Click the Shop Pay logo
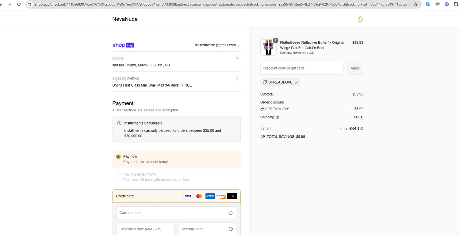460x235 pixels. pos(123,45)
